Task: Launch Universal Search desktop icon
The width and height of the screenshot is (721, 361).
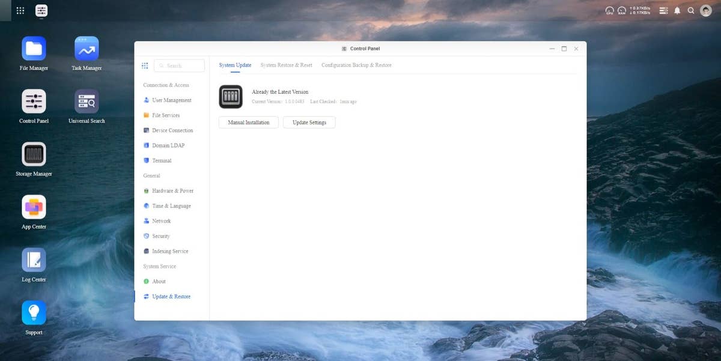Action: [x=87, y=102]
